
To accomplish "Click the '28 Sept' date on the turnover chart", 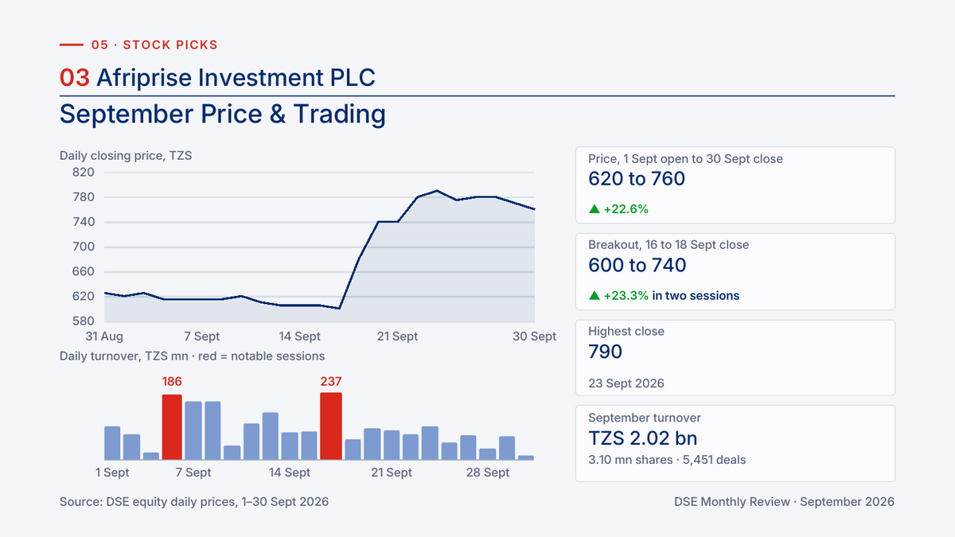I will point(487,473).
